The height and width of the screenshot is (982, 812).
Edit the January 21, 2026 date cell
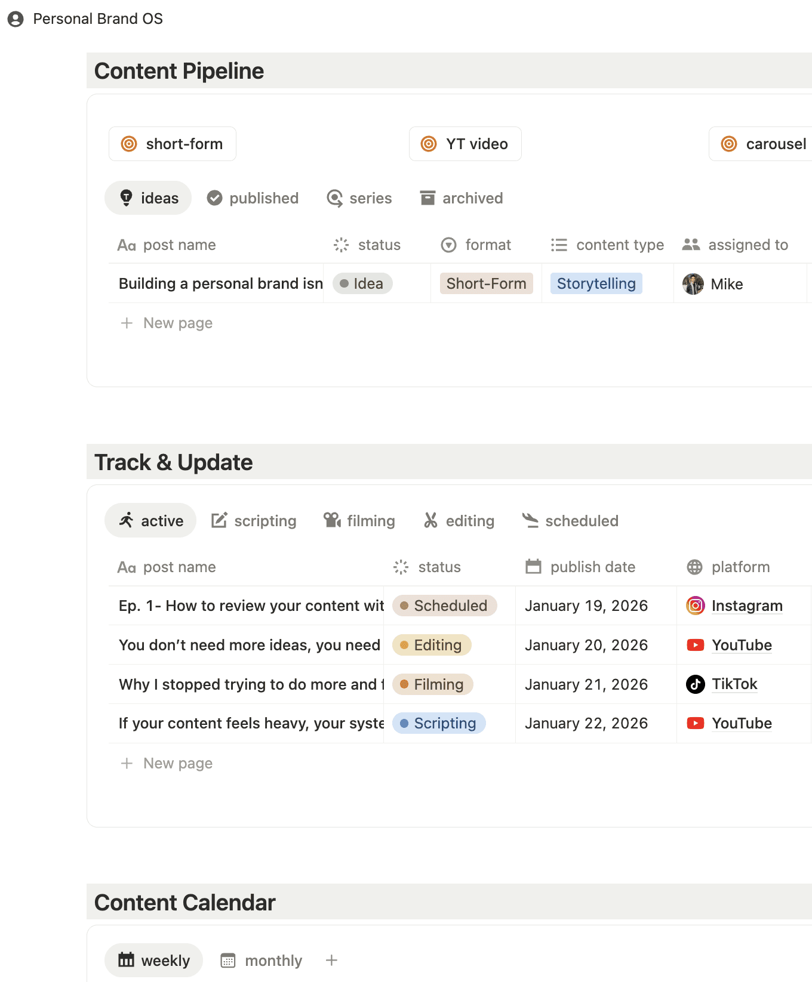pos(596,684)
